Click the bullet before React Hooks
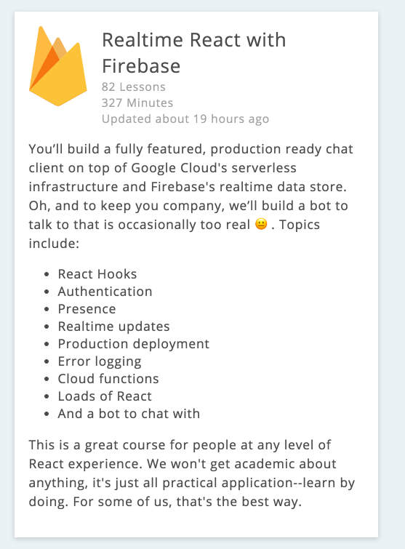Image resolution: width=405 pixels, height=549 pixels. click(47, 275)
